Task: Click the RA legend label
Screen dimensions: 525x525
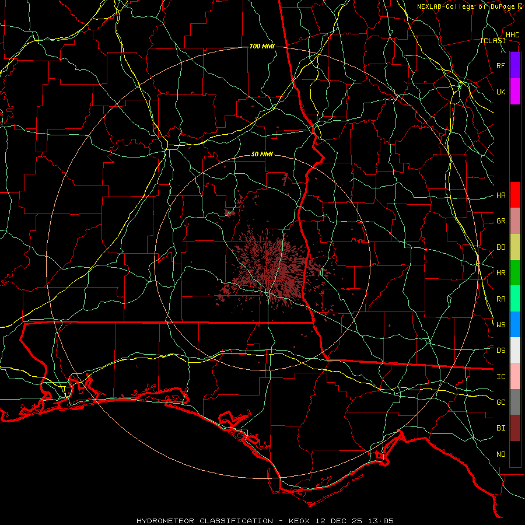Action: pyautogui.click(x=501, y=299)
